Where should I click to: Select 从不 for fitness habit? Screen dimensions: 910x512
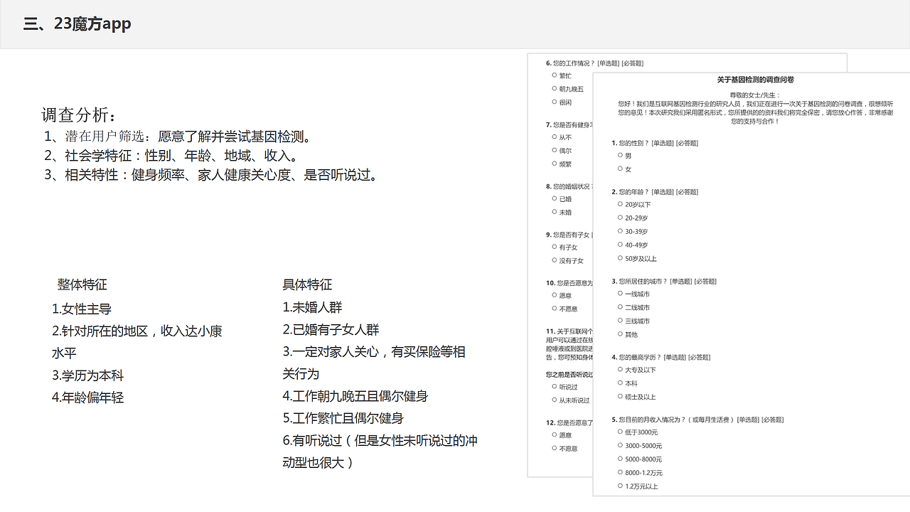pyautogui.click(x=555, y=137)
